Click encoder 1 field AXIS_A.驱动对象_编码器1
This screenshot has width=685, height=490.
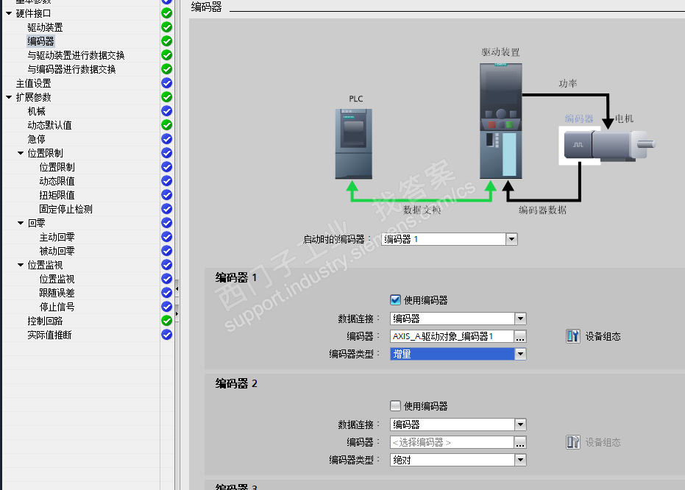coord(452,336)
